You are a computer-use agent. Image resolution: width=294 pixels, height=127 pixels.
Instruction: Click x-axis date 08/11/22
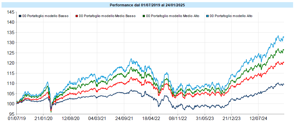coord(178,119)
